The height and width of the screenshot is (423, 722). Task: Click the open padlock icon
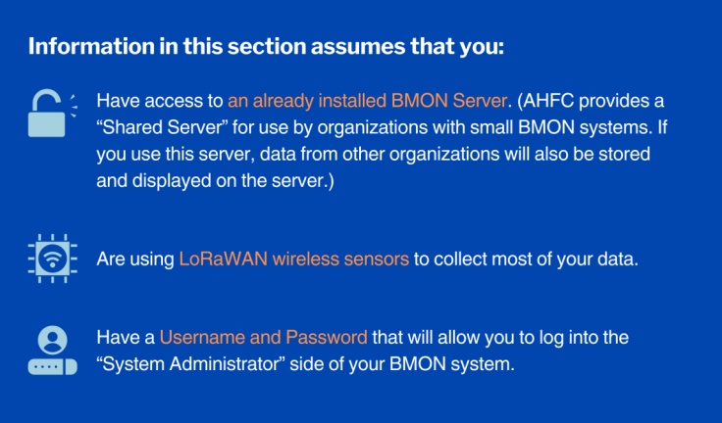coord(52,114)
